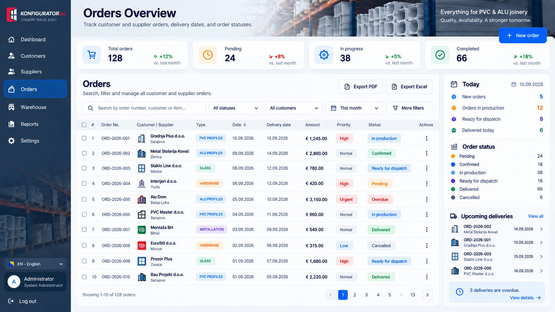Viewport: 555px width, 312px height.
Task: Click the Settings gear icon in sidebar
Action: (11, 141)
